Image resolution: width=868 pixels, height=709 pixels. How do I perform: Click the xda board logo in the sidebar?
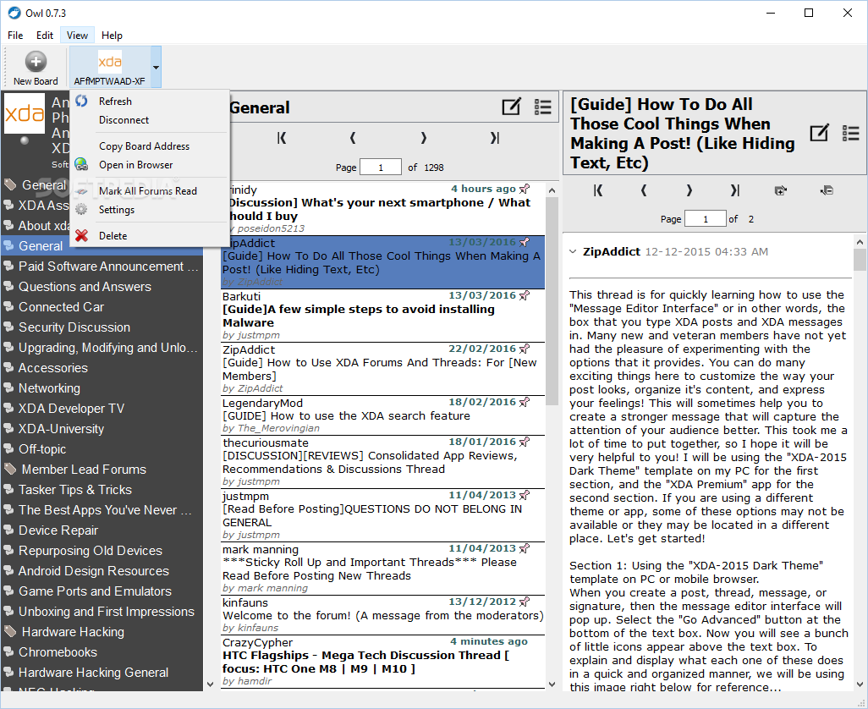click(x=25, y=113)
